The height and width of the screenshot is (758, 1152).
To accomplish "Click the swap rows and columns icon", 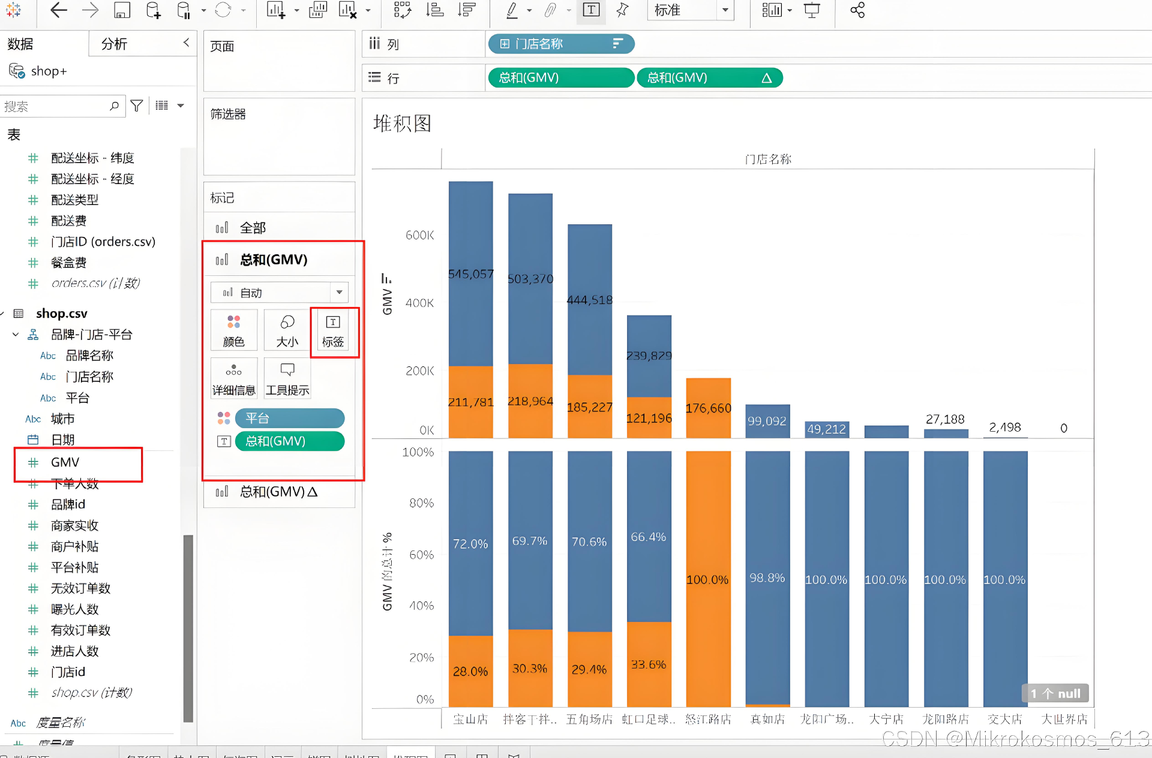I will tap(403, 10).
